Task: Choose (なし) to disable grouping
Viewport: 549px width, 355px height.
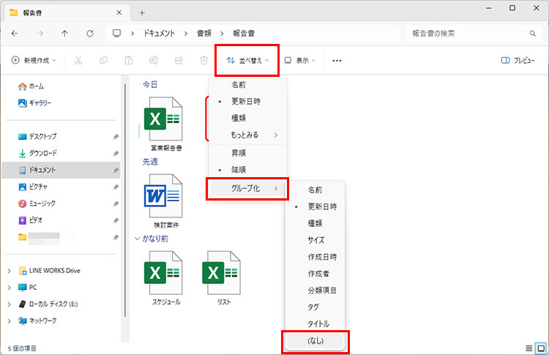Action: point(315,340)
